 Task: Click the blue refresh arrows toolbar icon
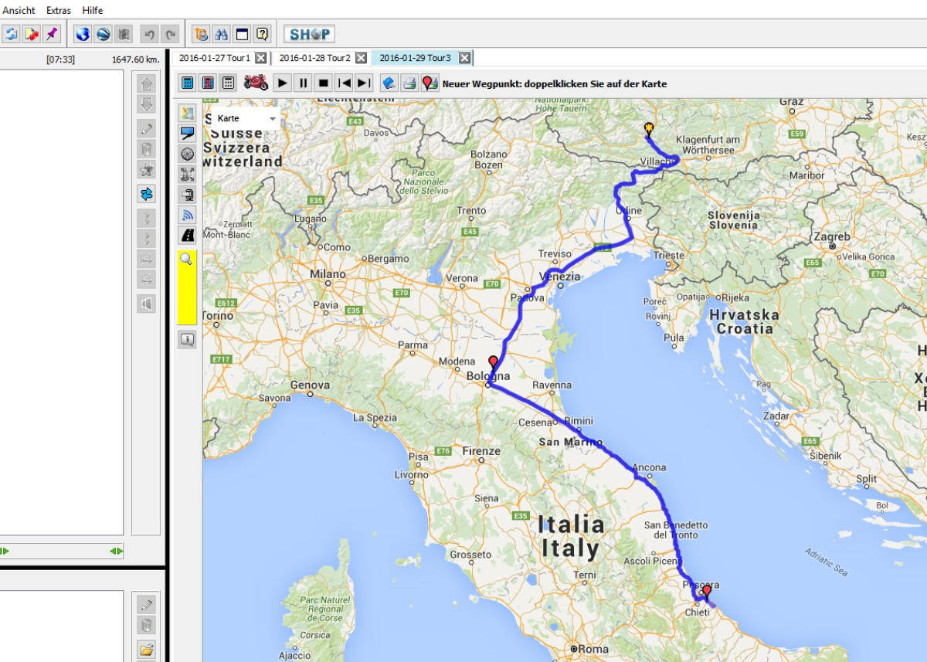pos(12,34)
